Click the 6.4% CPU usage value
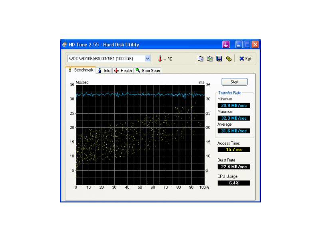Viewport: 321px width, 241px height. point(234,183)
